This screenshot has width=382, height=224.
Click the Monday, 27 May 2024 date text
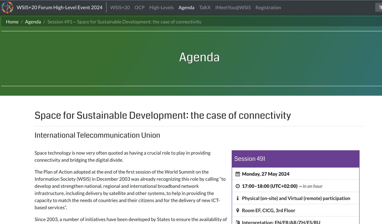coord(265,174)
